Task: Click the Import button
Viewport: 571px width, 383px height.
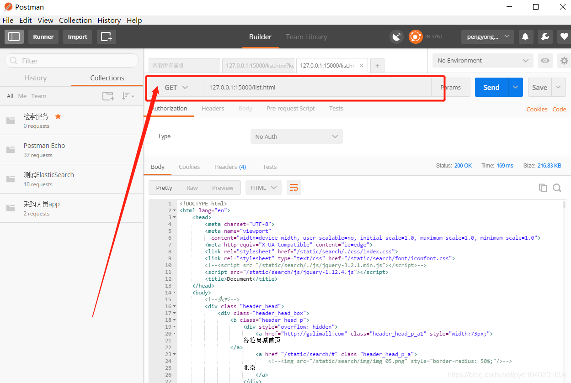Action: tap(78, 37)
